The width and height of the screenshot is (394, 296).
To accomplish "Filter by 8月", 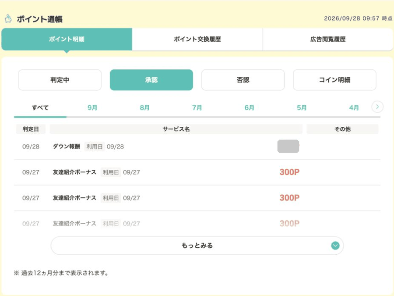I will pyautogui.click(x=145, y=108).
